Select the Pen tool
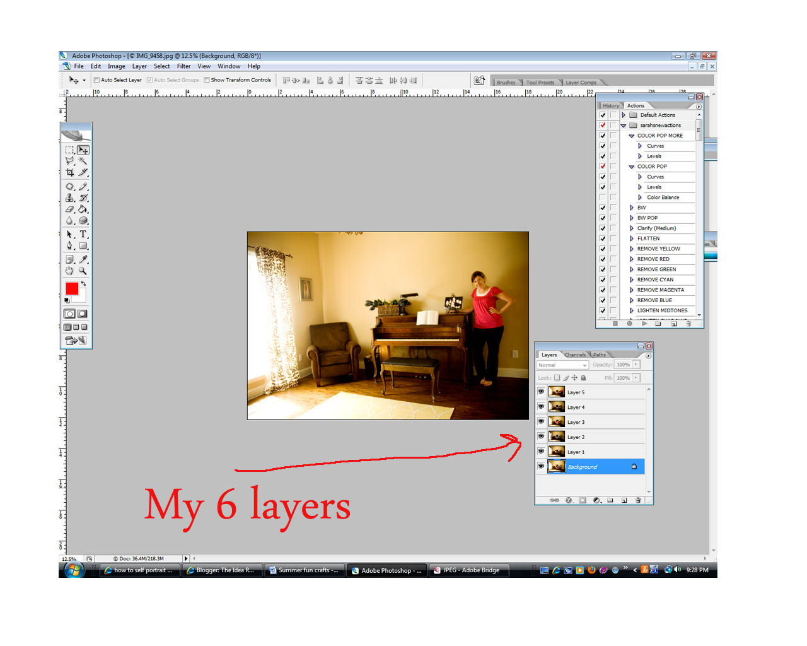 click(x=70, y=245)
